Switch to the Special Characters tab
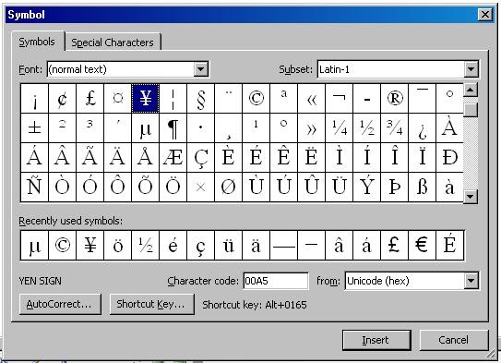Image resolution: width=501 pixels, height=363 pixels. coord(113,42)
